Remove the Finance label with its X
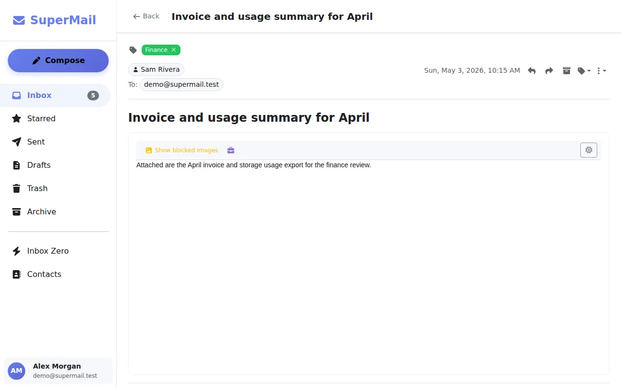Screen dimensions: 621x388 click(x=174, y=50)
